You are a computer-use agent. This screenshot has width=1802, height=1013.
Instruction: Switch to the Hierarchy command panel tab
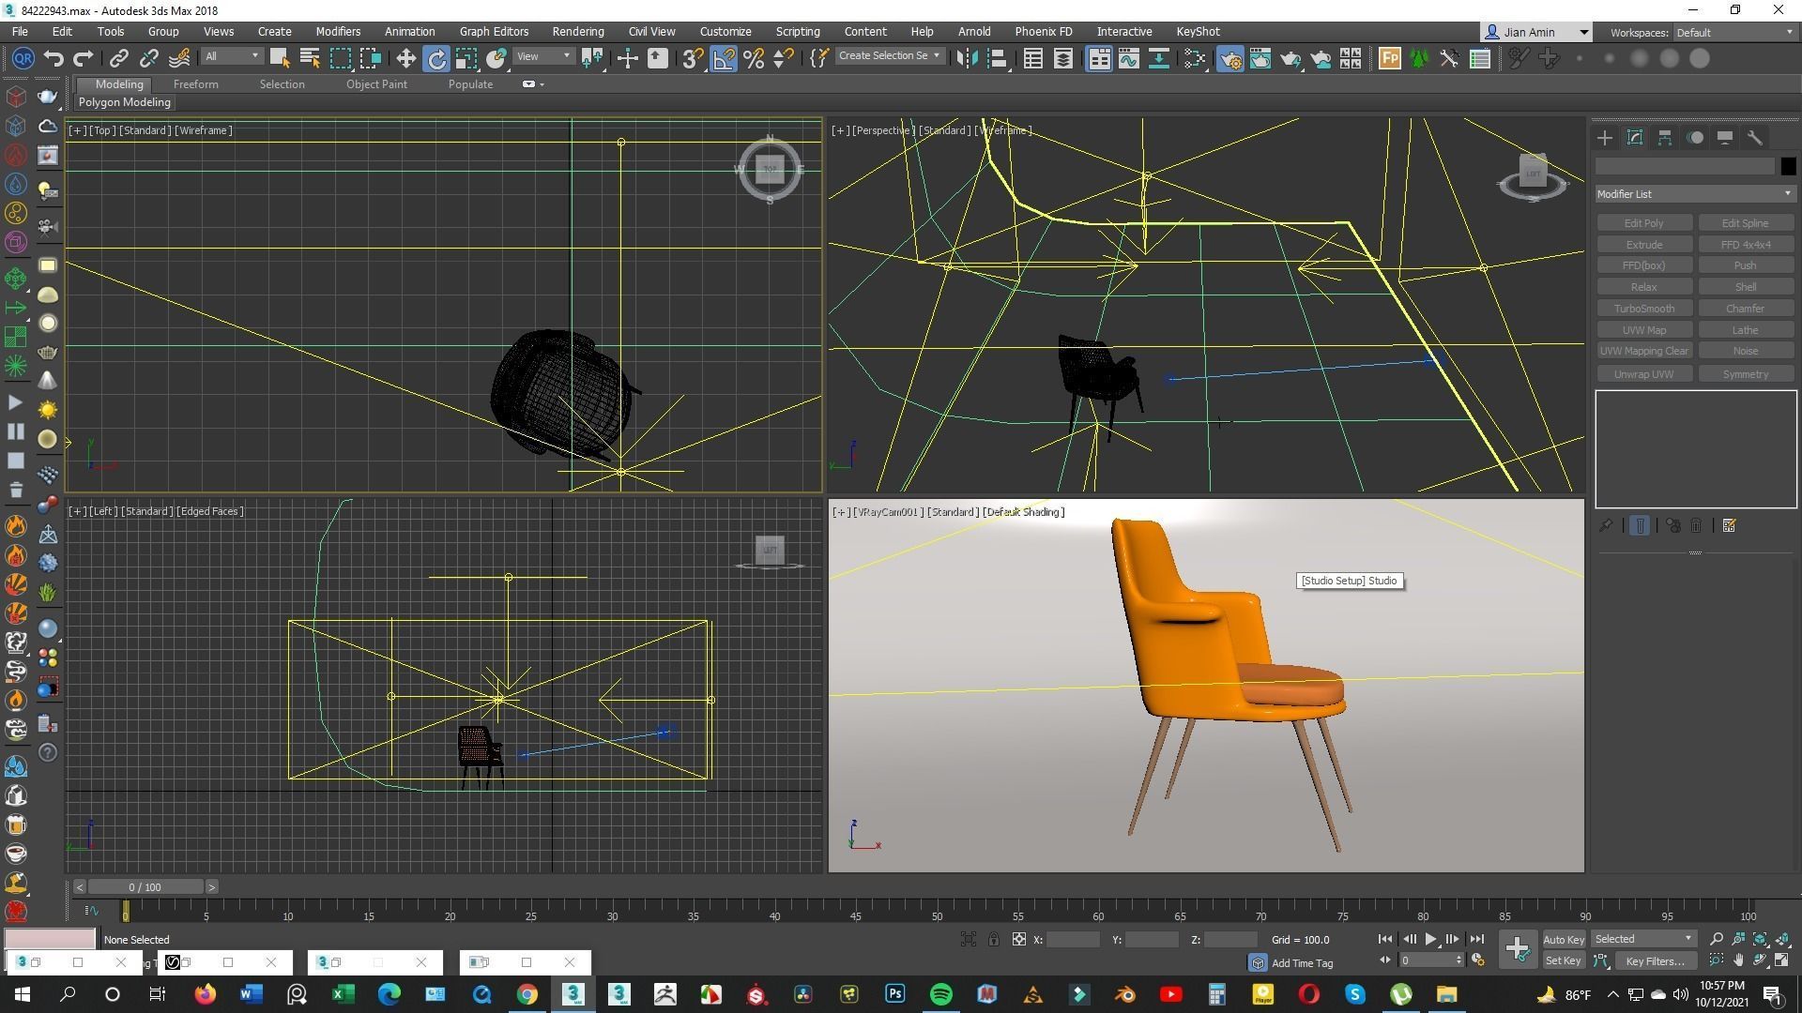(1665, 138)
